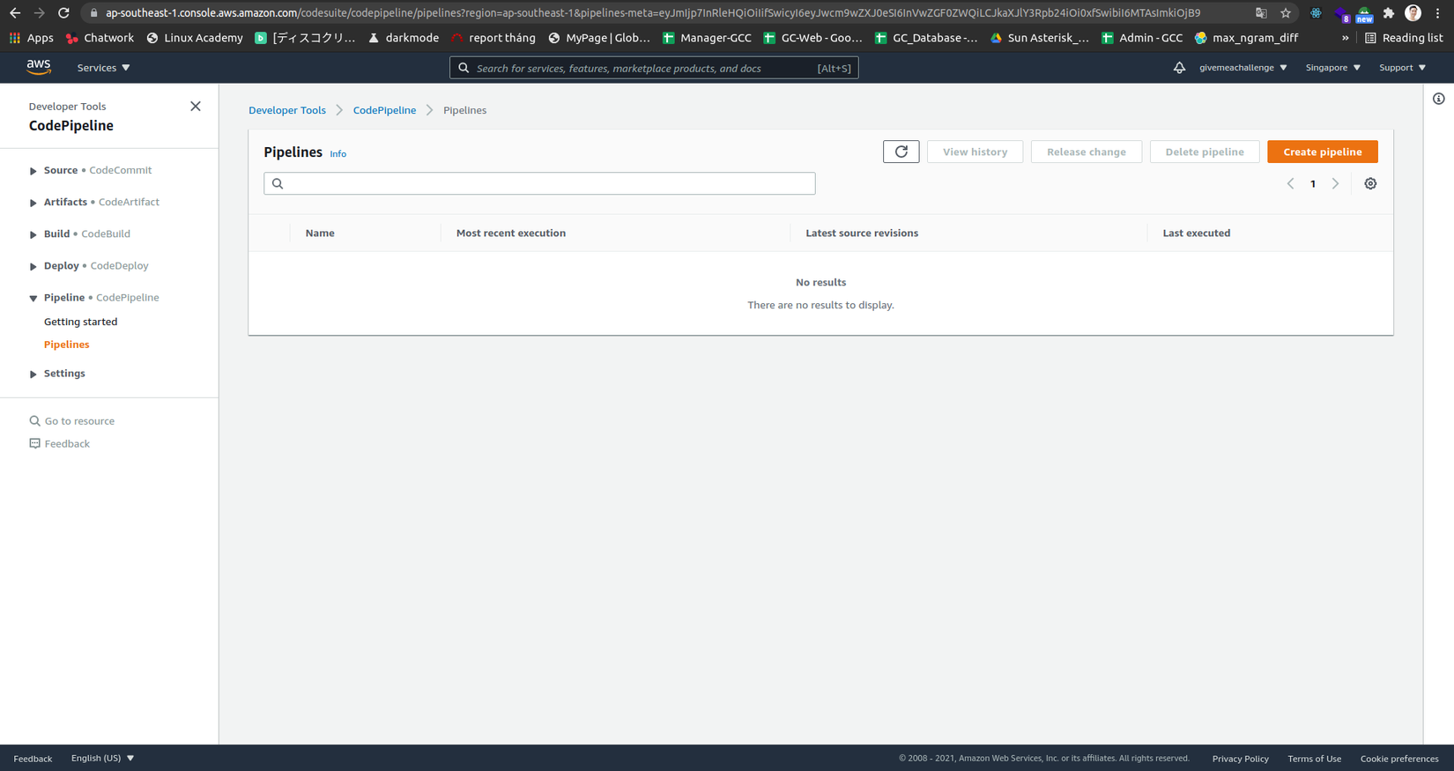Image resolution: width=1454 pixels, height=771 pixels.
Task: Click the Create pipeline button
Action: 1322,152
